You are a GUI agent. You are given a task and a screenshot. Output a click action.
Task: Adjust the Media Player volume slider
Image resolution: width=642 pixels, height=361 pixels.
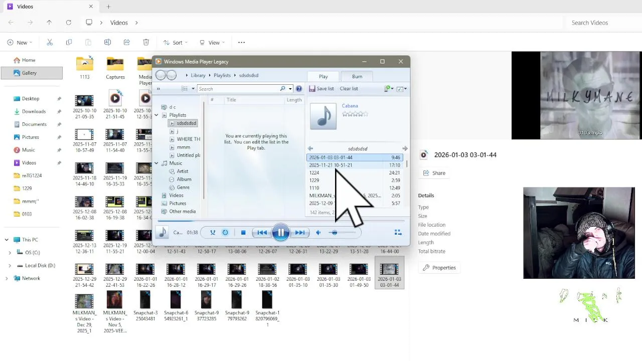342,233
